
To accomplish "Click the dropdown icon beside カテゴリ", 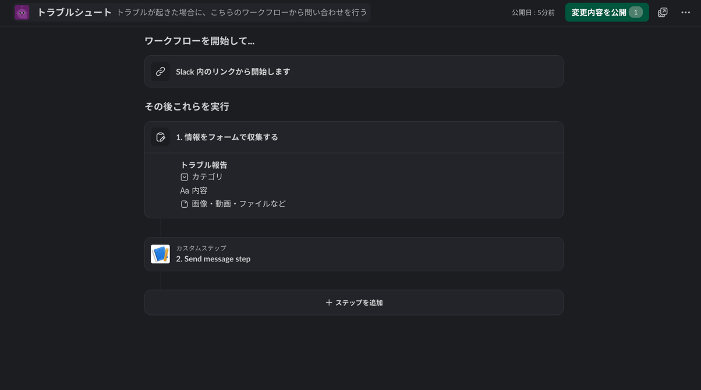I will click(x=183, y=177).
